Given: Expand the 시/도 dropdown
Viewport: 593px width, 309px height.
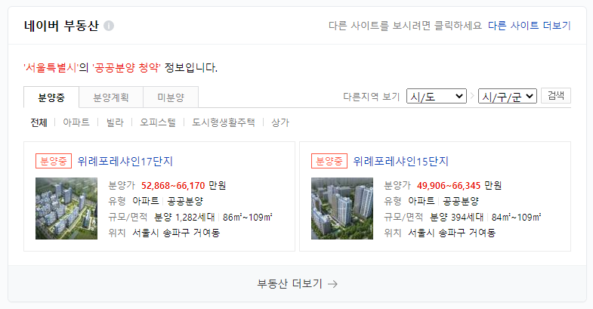Looking at the screenshot, I should tap(437, 96).
